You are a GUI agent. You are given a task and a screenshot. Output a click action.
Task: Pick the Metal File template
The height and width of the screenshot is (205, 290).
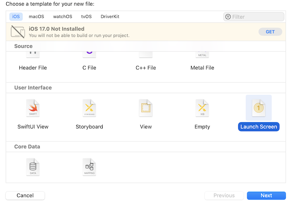click(202, 67)
